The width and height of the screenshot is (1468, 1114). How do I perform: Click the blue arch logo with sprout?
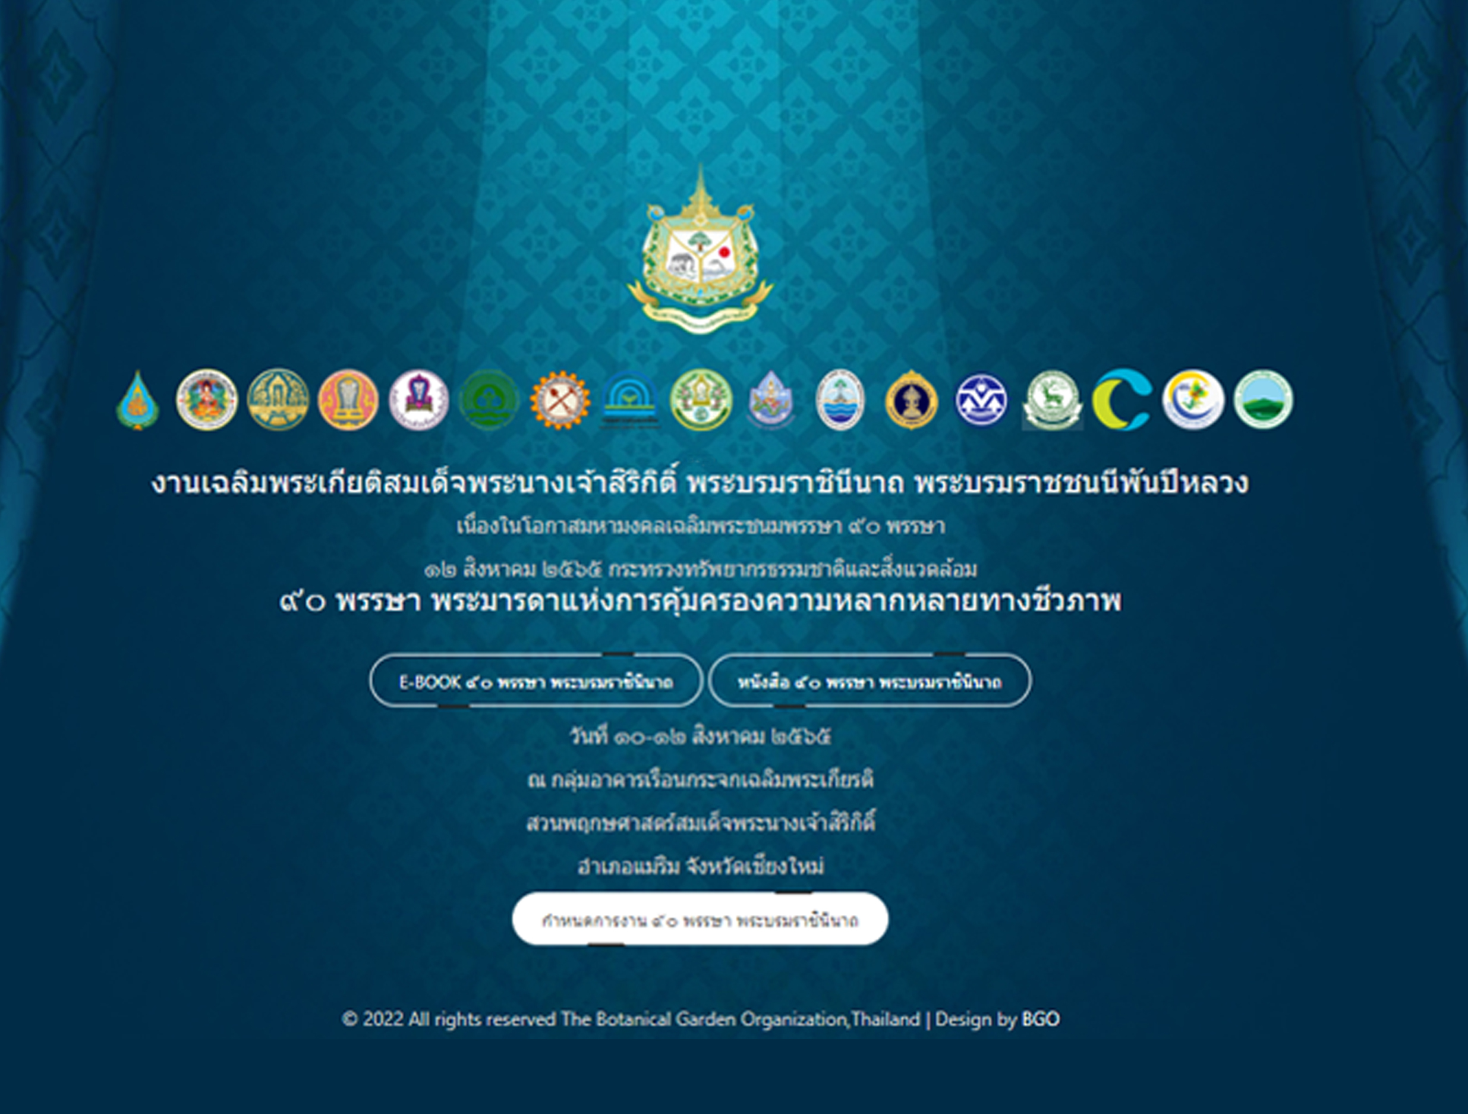[x=630, y=399]
